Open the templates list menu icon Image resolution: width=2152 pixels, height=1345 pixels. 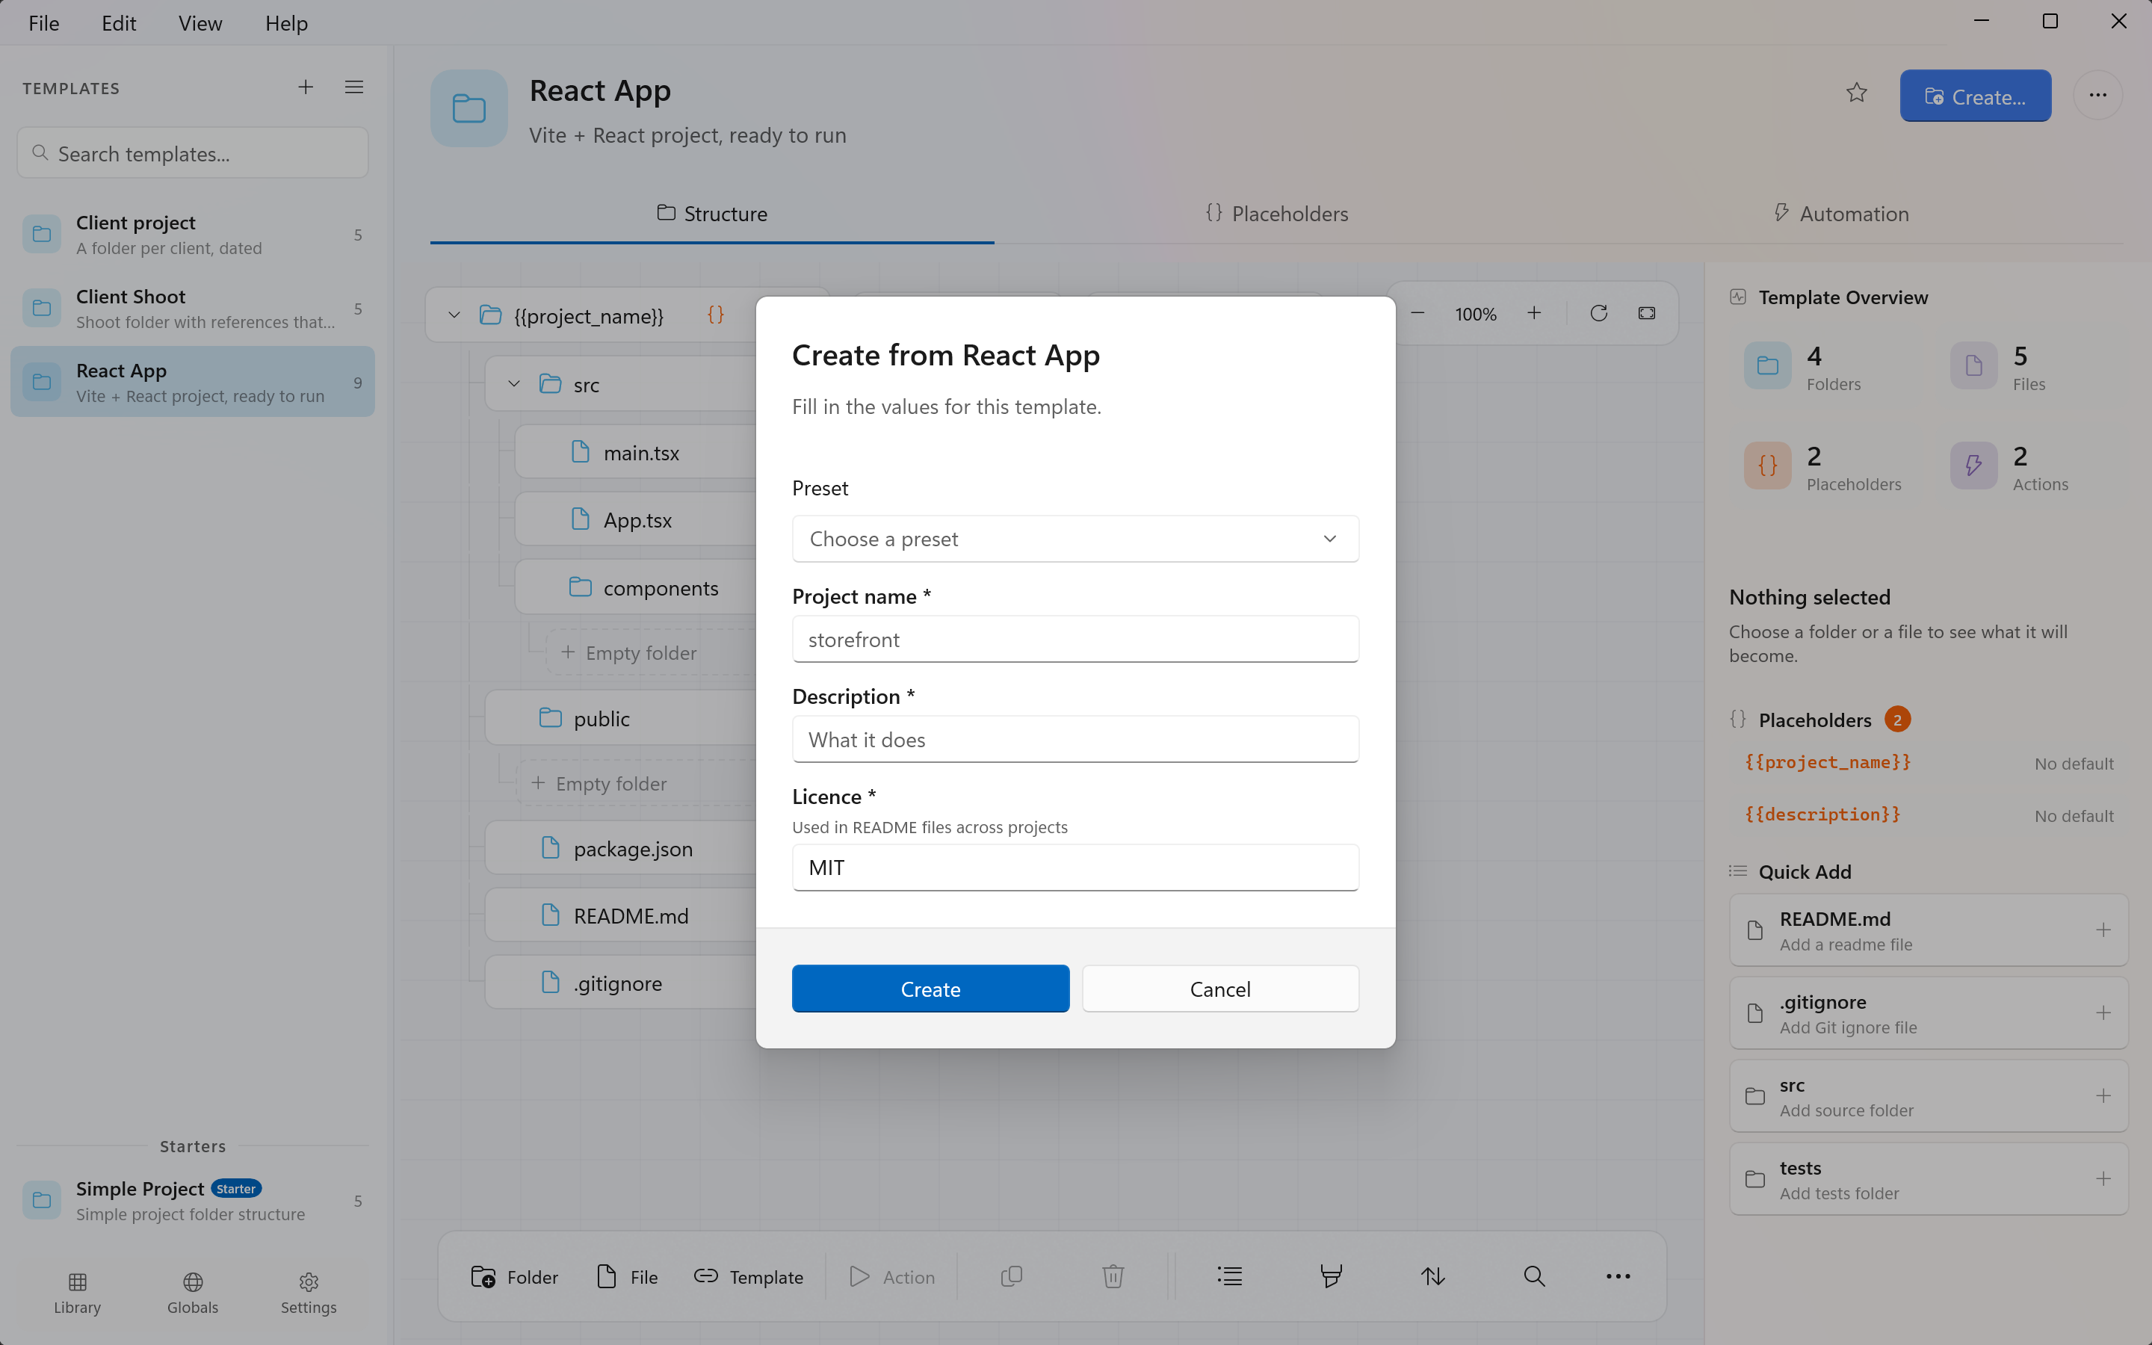point(354,87)
